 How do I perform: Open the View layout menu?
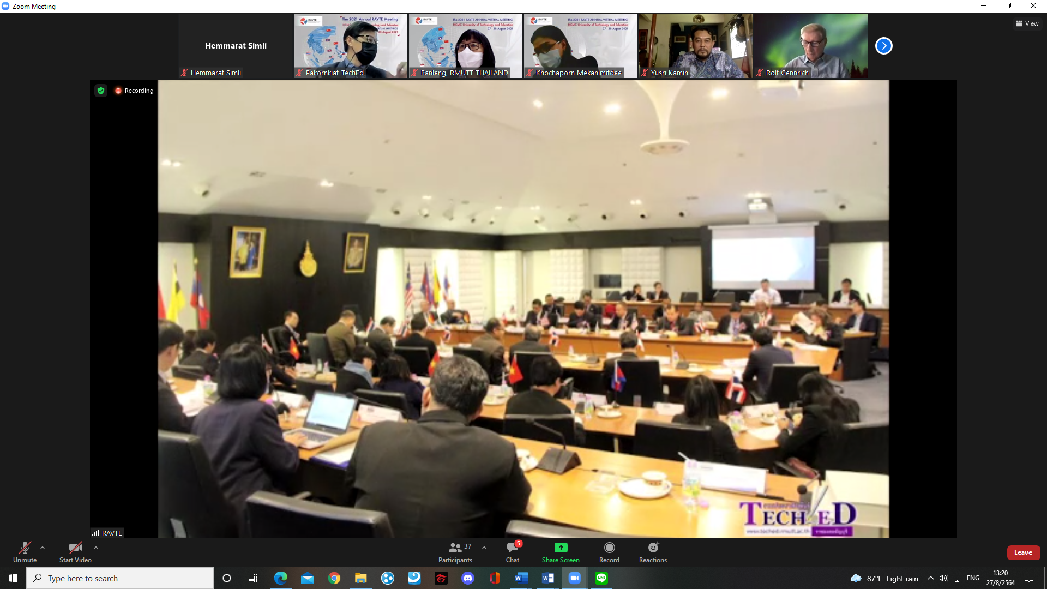click(x=1027, y=23)
